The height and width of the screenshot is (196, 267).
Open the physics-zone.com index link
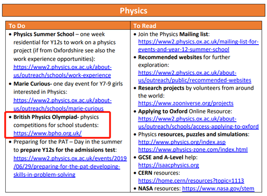click(x=193, y=149)
